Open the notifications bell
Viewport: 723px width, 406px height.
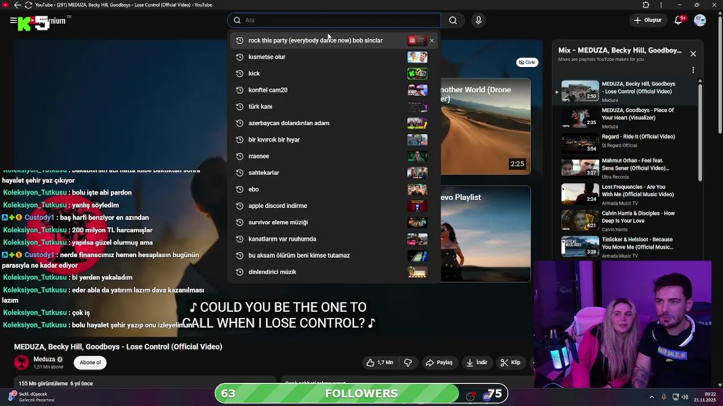[x=679, y=20]
